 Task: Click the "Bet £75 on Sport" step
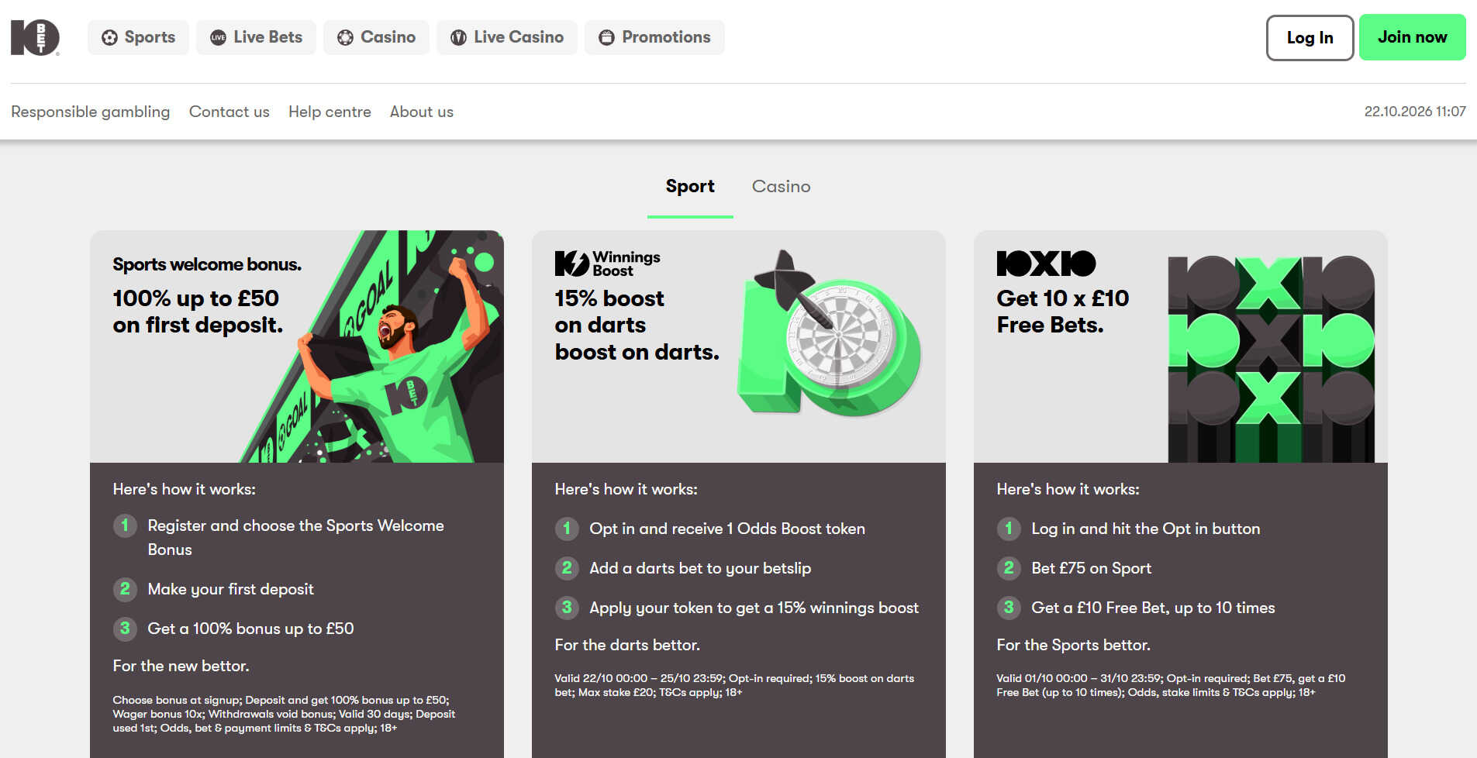1091,568
